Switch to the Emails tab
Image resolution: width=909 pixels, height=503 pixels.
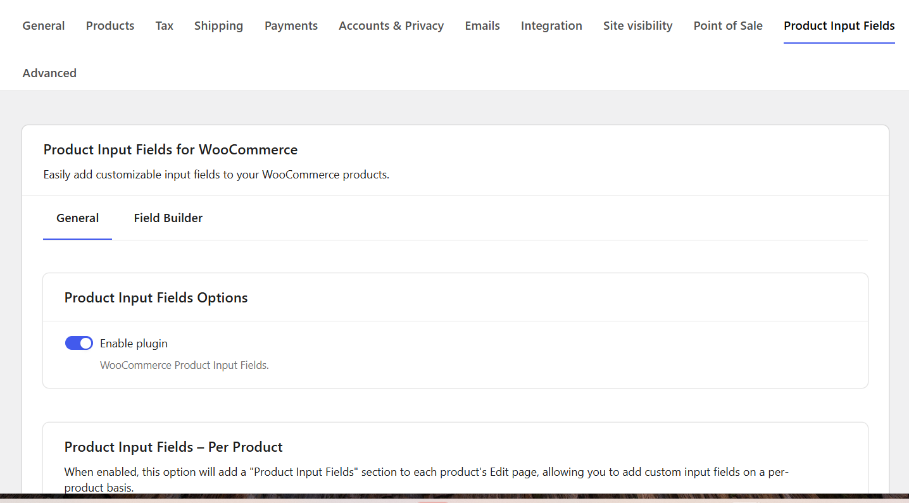point(482,26)
